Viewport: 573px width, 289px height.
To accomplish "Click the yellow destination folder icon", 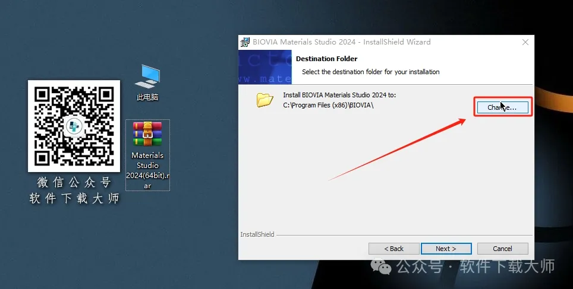I will [x=265, y=100].
